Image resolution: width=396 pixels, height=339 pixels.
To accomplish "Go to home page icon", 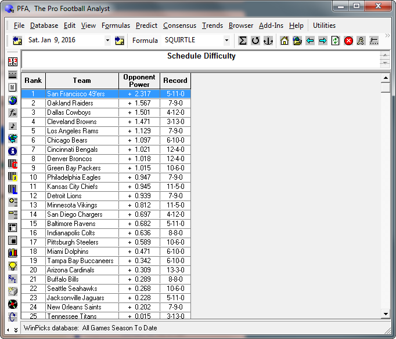I will (x=285, y=41).
